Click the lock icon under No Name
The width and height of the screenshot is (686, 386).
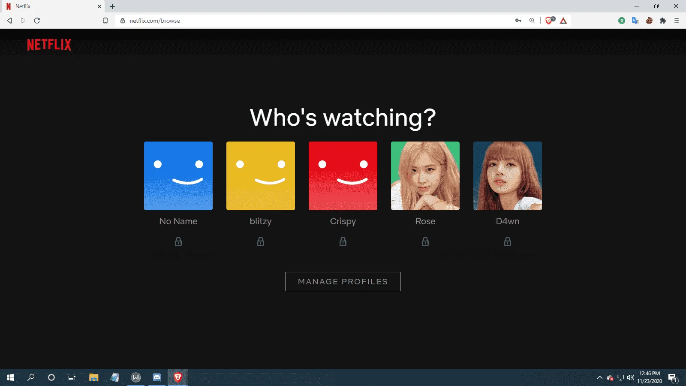(178, 241)
